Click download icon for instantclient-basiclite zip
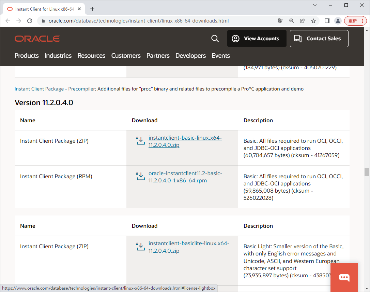 click(140, 246)
